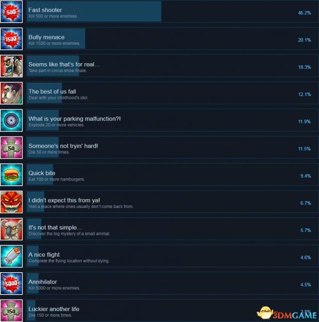Click the Someone's not tryin' hard! title
The height and width of the screenshot is (322, 319).
[63, 146]
